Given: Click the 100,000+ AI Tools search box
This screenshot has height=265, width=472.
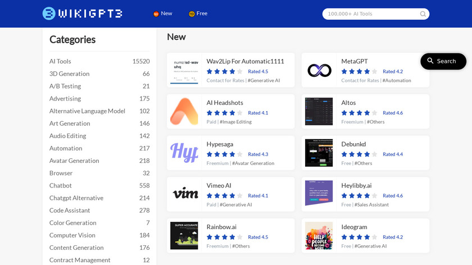Looking at the screenshot, I should 376,14.
